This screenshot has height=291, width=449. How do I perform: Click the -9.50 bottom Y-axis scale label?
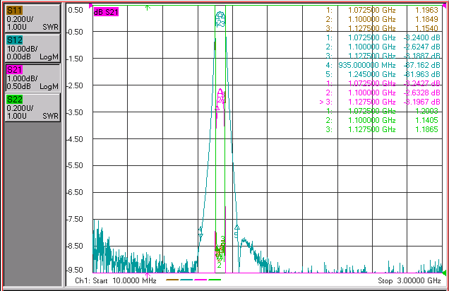(75, 270)
